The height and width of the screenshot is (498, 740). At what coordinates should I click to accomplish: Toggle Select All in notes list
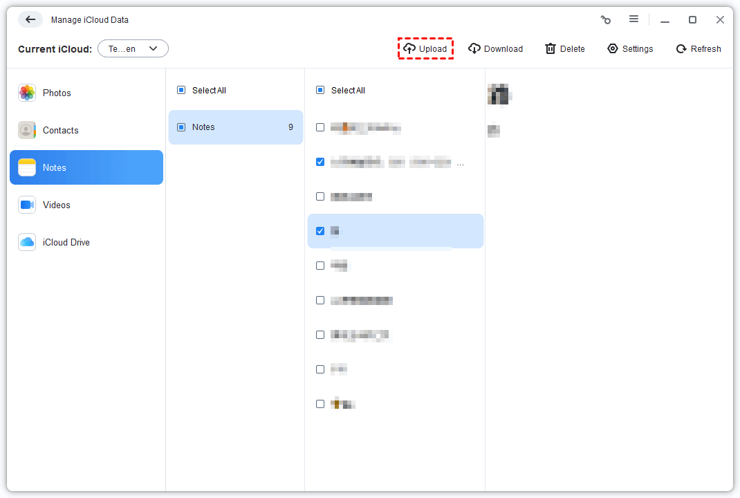click(x=320, y=90)
